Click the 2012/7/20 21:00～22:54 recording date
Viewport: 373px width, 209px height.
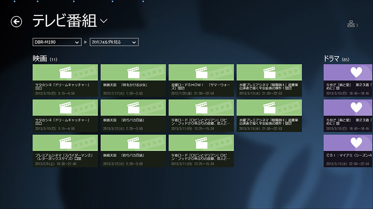pyautogui.click(x=193, y=93)
